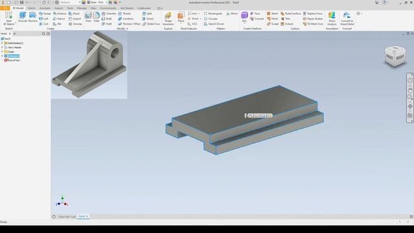The height and width of the screenshot is (233, 414).
Task: Select the Delete Face tool
Action: (151, 24)
